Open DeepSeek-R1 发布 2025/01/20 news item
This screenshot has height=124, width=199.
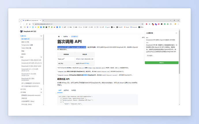click(31, 60)
